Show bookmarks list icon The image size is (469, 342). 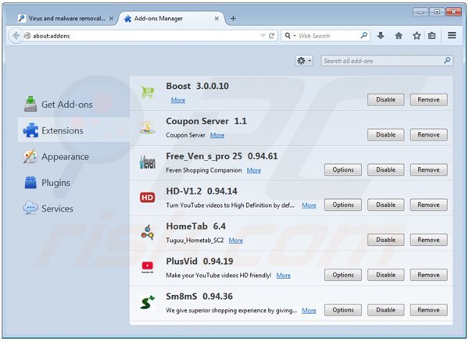(432, 36)
